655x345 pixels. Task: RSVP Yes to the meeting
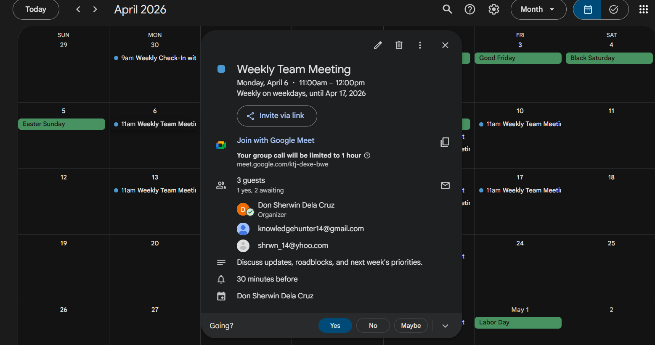(x=335, y=326)
